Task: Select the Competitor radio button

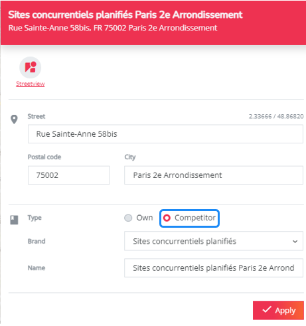Action: (167, 218)
